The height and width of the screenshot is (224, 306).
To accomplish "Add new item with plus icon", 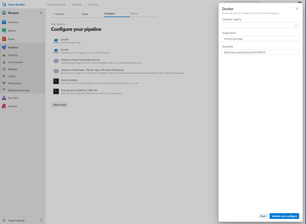I will pos(41,13).
